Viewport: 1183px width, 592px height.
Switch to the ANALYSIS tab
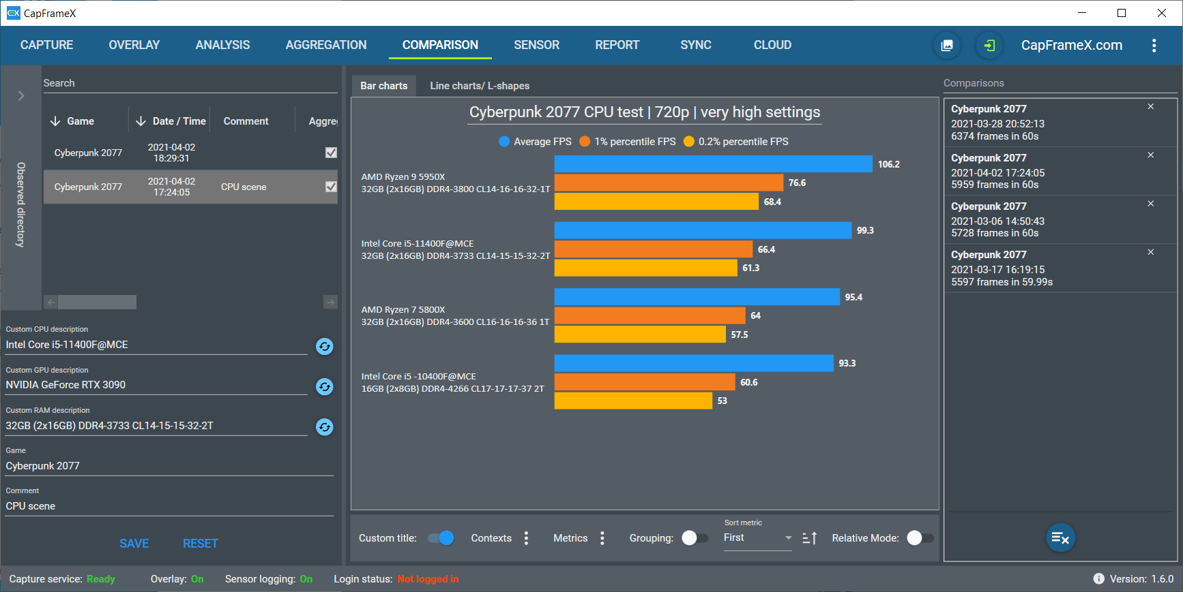coord(222,45)
